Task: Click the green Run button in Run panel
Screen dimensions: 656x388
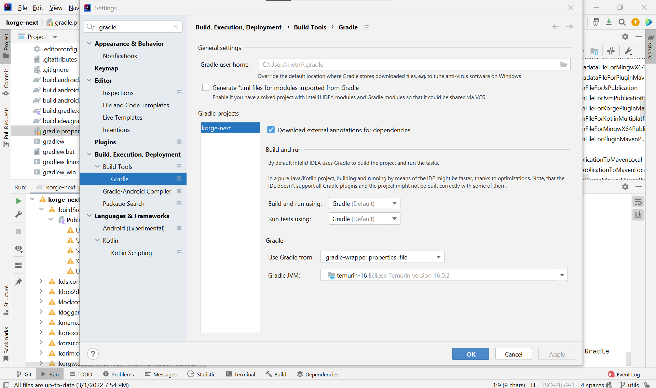Action: [x=19, y=201]
